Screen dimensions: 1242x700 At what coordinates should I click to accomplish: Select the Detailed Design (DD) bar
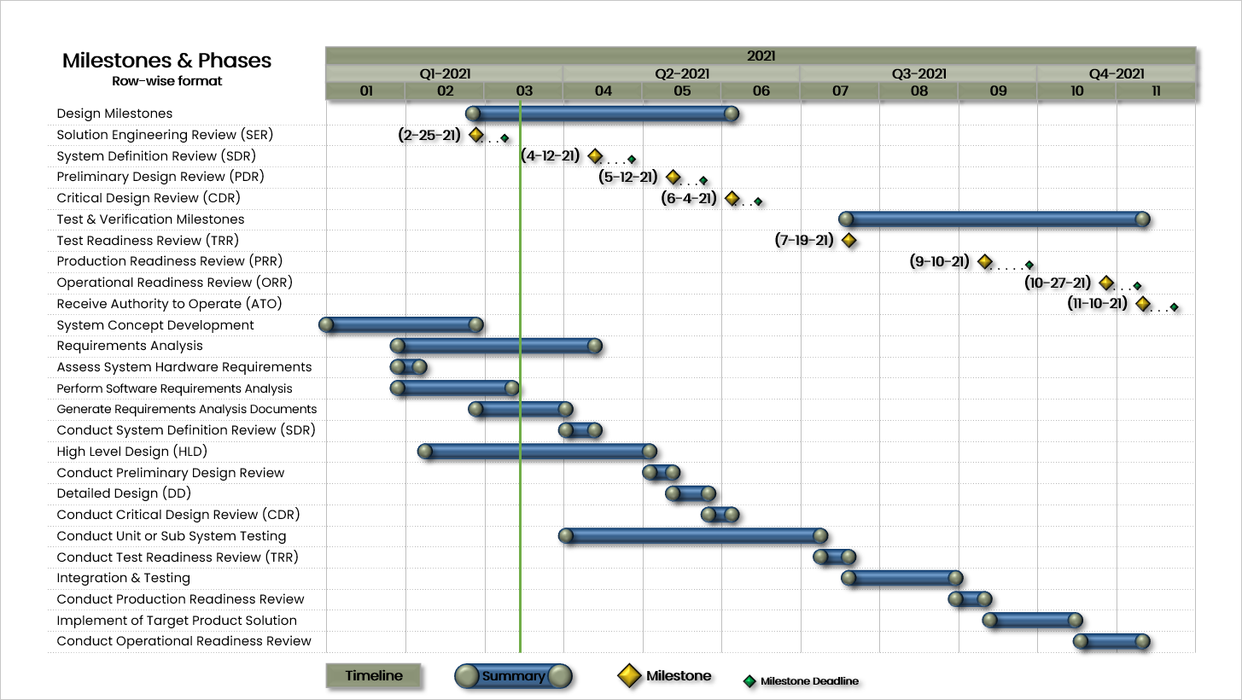(691, 493)
